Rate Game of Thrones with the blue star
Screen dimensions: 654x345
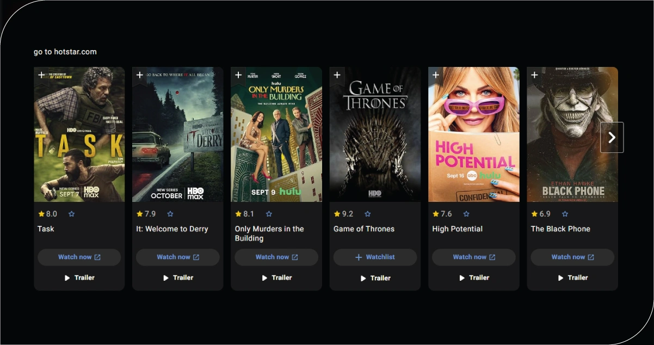pyautogui.click(x=367, y=214)
